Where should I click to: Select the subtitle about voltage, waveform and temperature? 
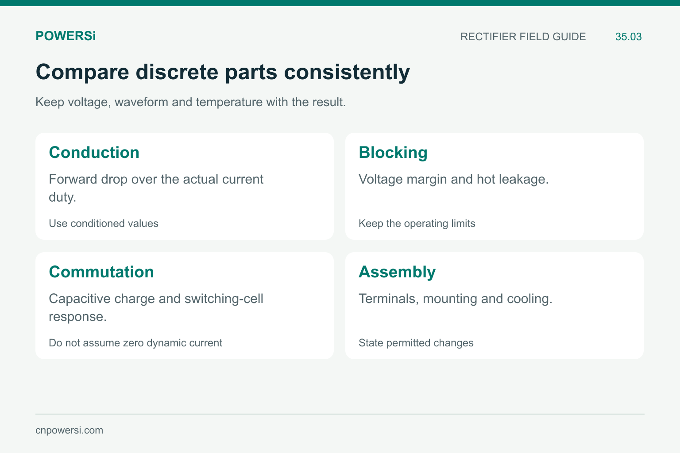click(190, 102)
